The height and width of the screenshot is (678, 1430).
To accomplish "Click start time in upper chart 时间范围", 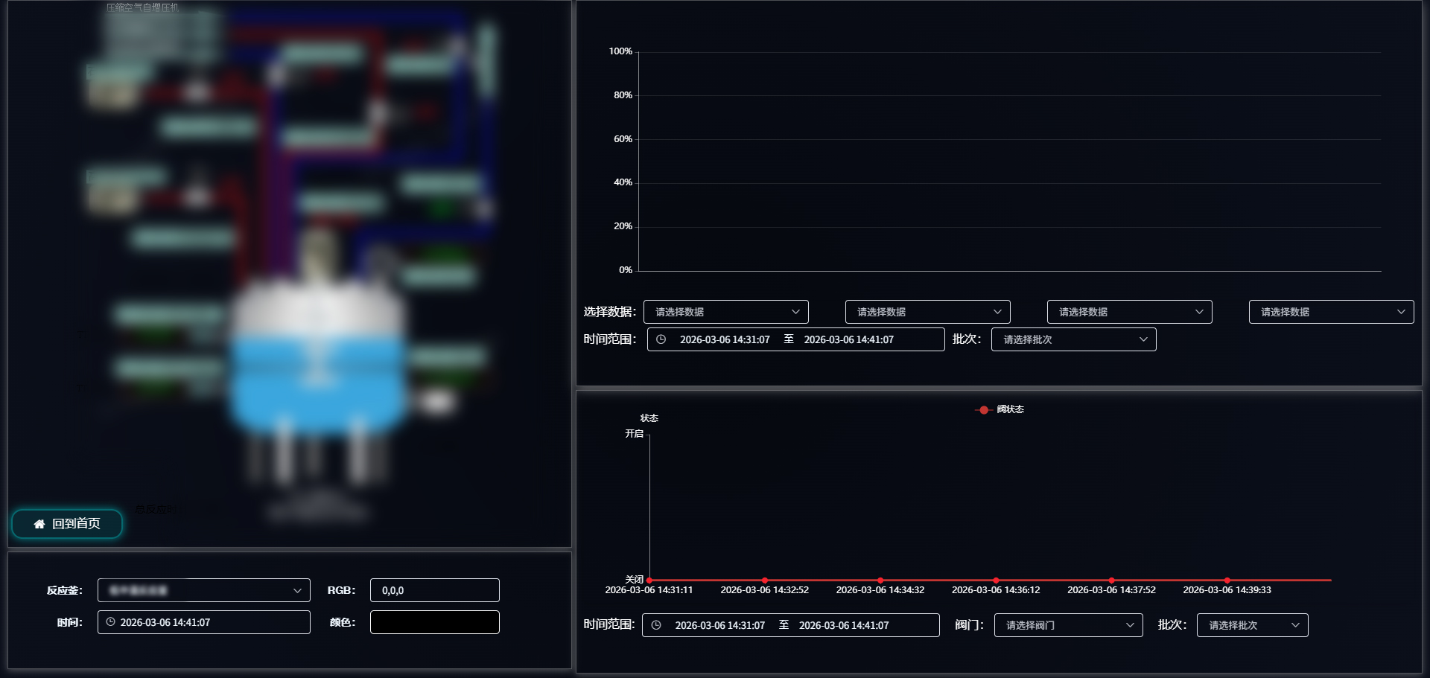I will tap(725, 339).
